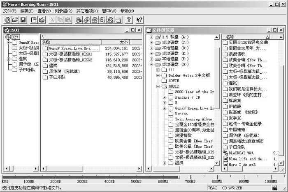This screenshot has width=288, height=192.
Task: Select GunsN' Roses.Live.Era... in ISO1 list
Action: click(71, 48)
